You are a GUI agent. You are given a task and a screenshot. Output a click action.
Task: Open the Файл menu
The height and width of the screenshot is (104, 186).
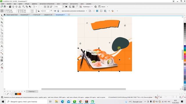click(3, 4)
